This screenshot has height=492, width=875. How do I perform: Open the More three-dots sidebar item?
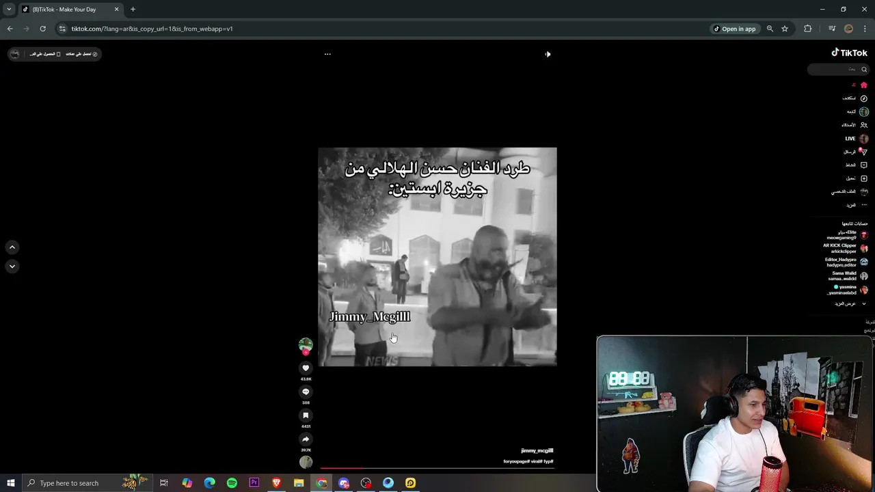click(858, 205)
